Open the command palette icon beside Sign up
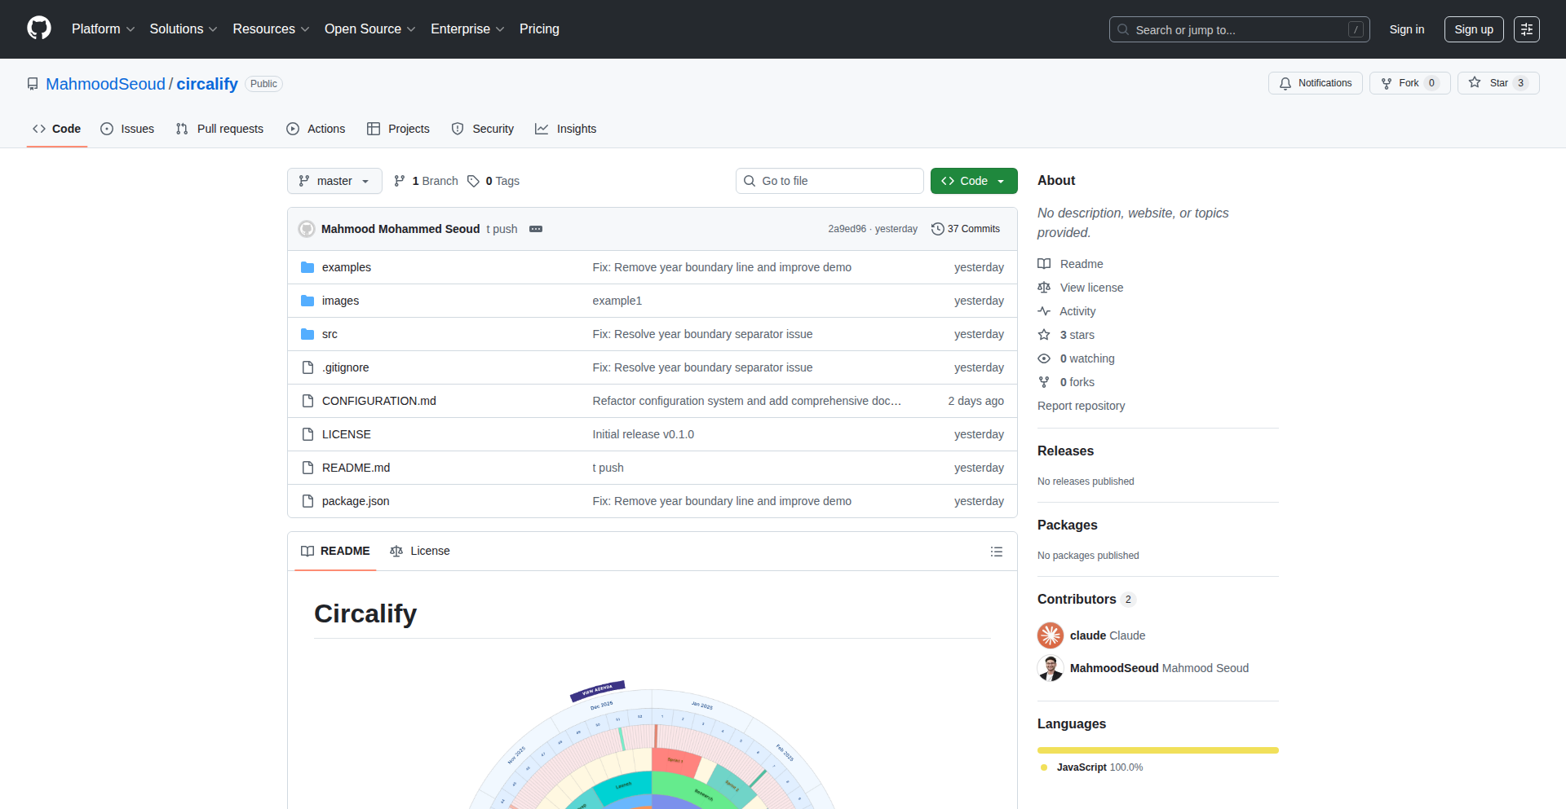 pos(1526,29)
